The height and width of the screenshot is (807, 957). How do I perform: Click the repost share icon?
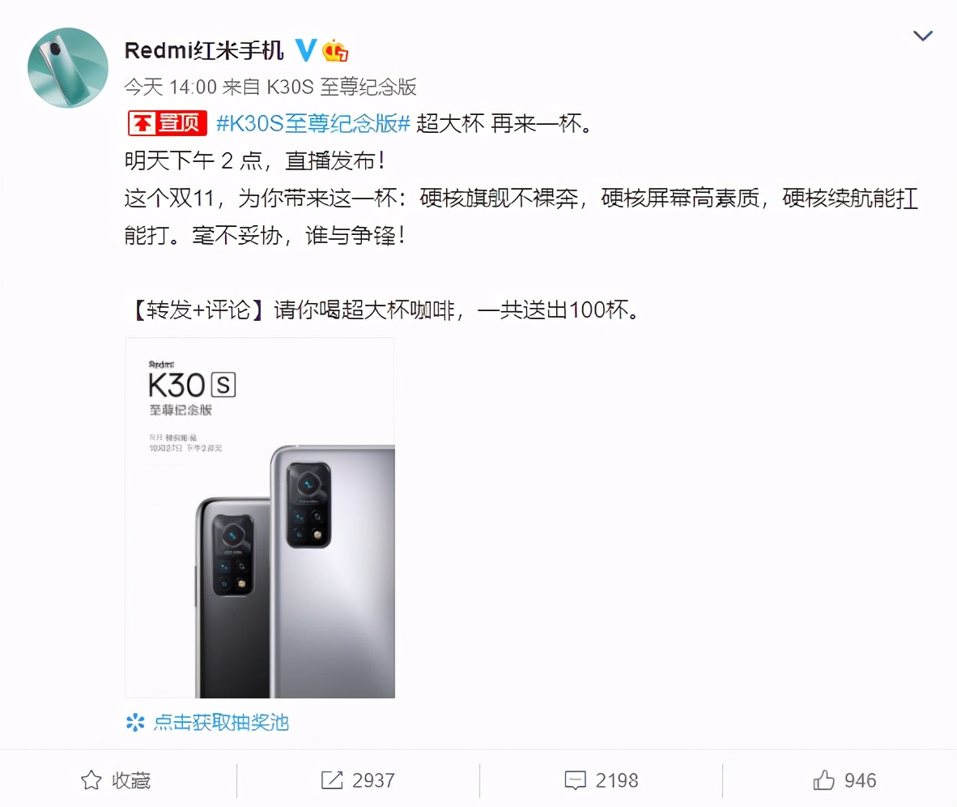click(332, 780)
